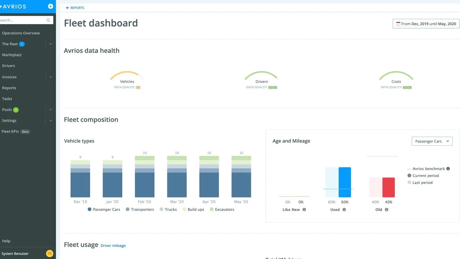Click Costs data quality GOOD link

click(x=407, y=87)
